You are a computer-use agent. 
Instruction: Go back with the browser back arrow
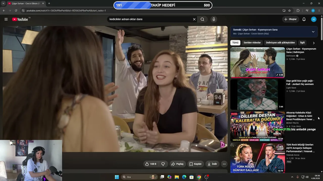pos(4,11)
